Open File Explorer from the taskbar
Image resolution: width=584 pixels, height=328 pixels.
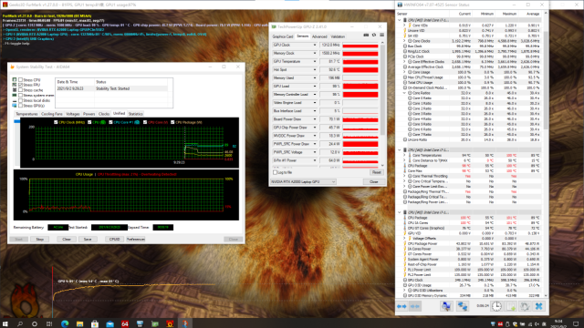coord(79,324)
